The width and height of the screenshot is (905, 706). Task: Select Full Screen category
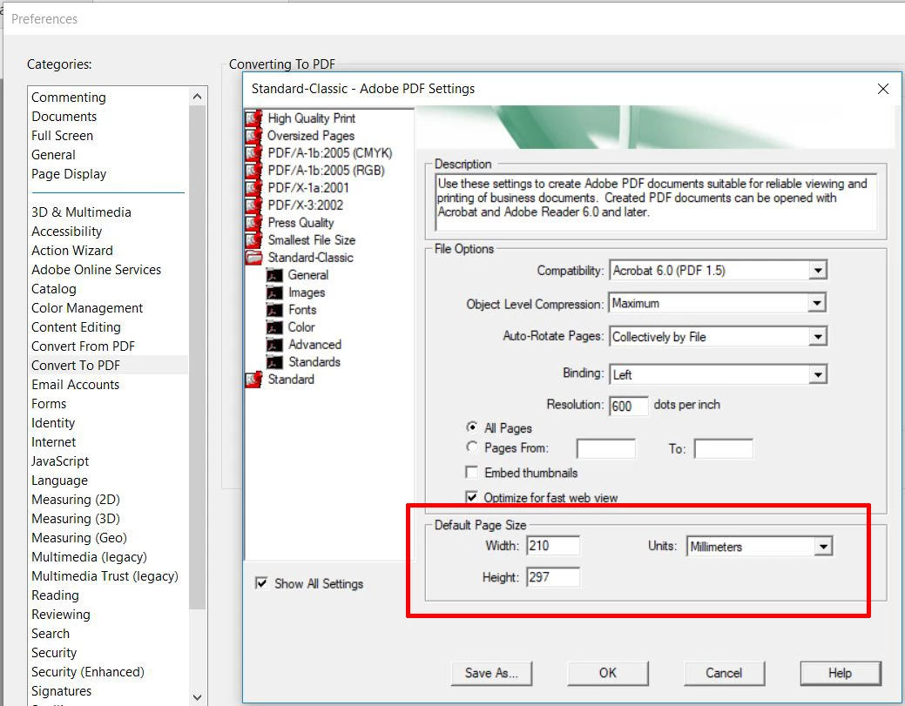(x=62, y=136)
